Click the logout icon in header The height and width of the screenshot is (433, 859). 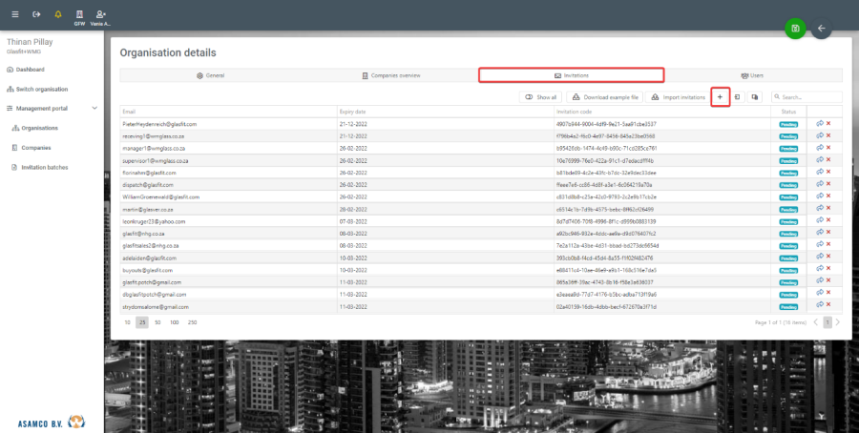point(36,14)
